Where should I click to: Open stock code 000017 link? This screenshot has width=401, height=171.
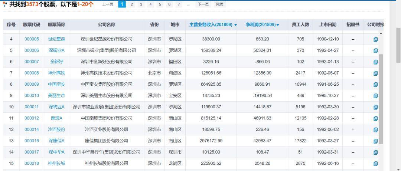click(32, 152)
